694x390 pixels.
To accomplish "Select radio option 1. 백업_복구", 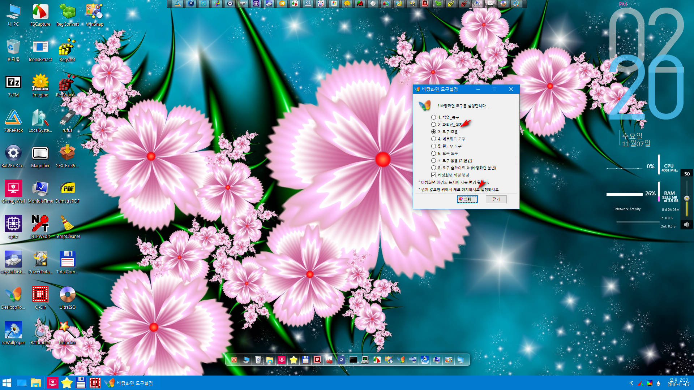I will [445, 117].
